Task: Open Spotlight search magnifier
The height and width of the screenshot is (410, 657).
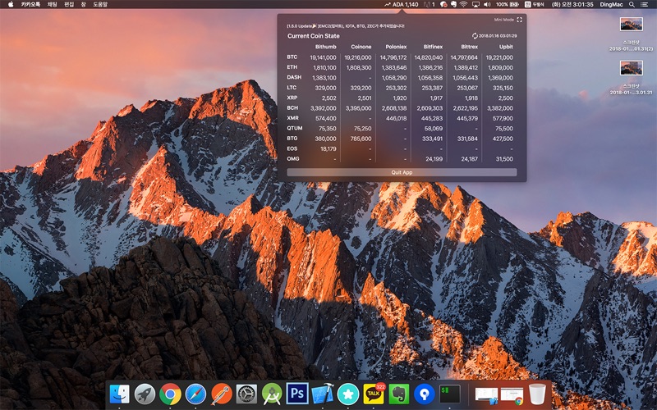Action: (x=631, y=5)
